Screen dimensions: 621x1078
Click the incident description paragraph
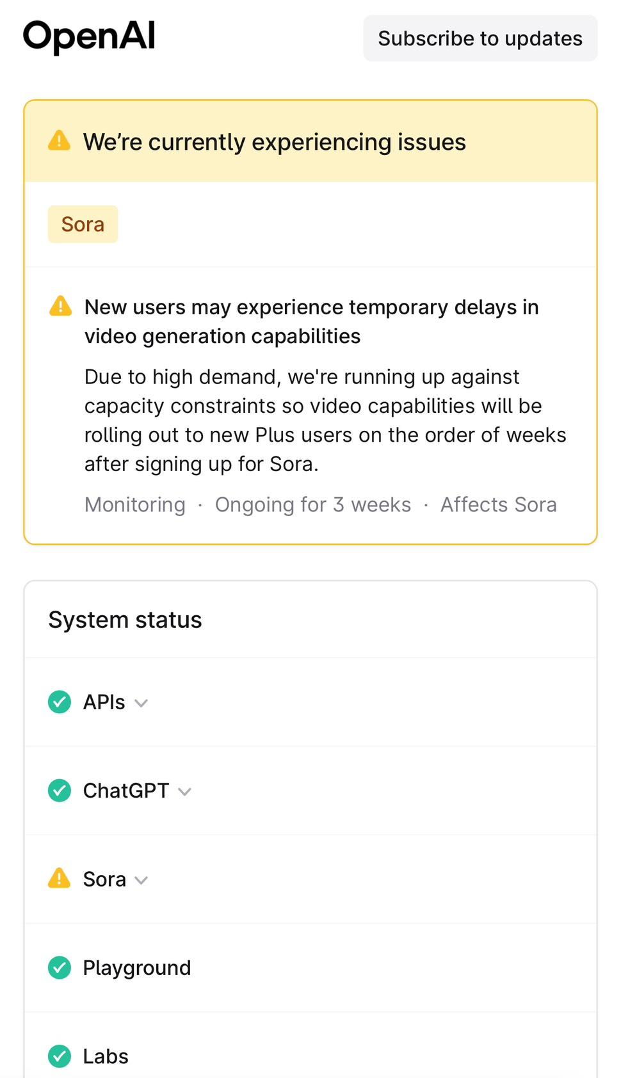click(x=325, y=420)
